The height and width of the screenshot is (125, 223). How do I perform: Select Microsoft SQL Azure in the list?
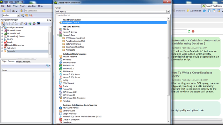(71, 74)
